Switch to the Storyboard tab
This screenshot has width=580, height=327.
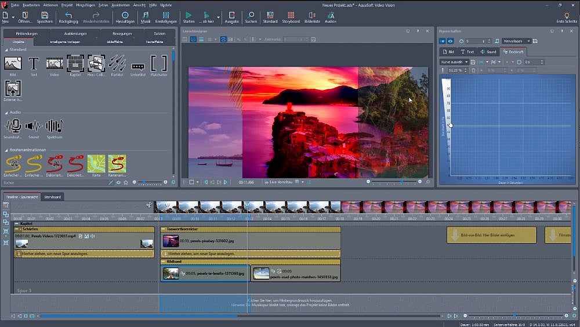pos(53,197)
